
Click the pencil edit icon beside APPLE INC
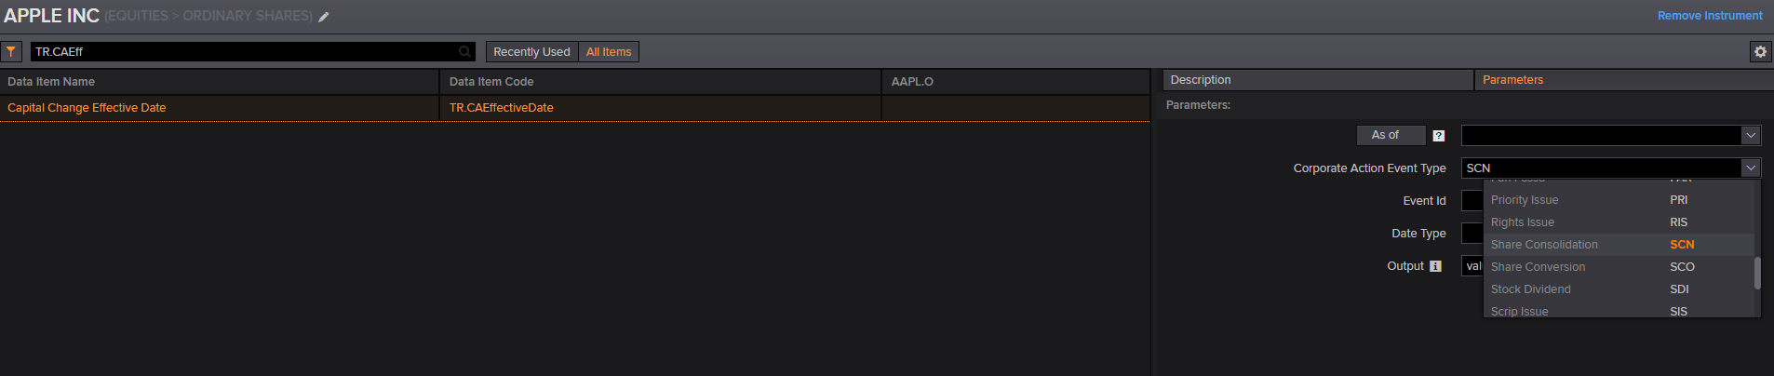coord(324,17)
